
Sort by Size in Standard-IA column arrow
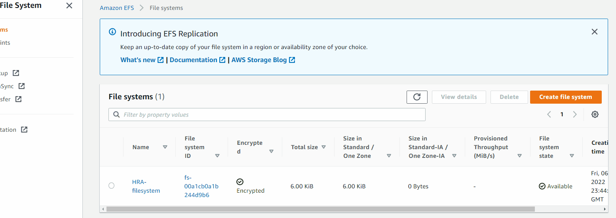click(454, 156)
